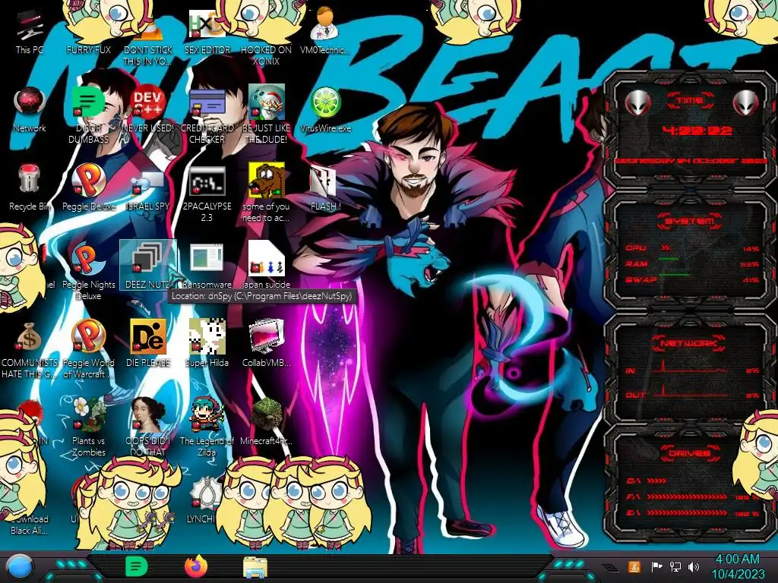Click the E:\ drive row in Drives widget
The image size is (778, 583).
(x=692, y=512)
